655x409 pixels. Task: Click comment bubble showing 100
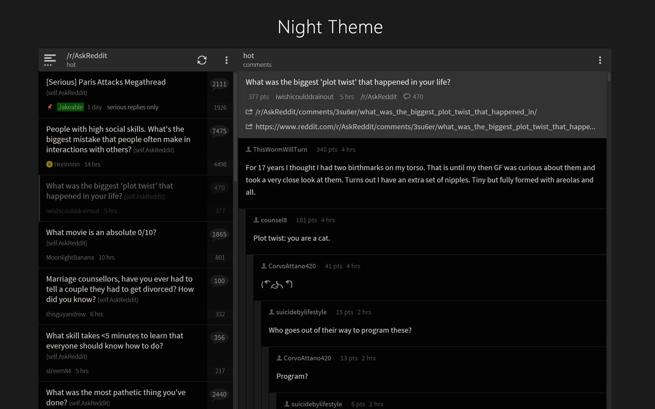(x=220, y=281)
